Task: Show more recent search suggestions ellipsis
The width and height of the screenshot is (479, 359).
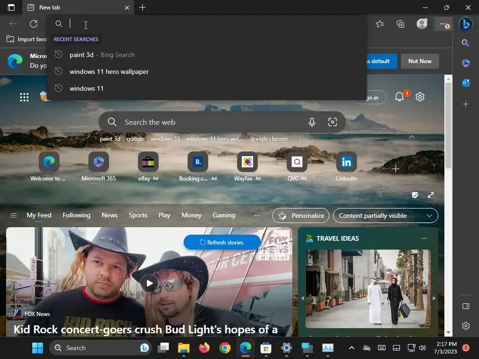Action: tap(303, 139)
